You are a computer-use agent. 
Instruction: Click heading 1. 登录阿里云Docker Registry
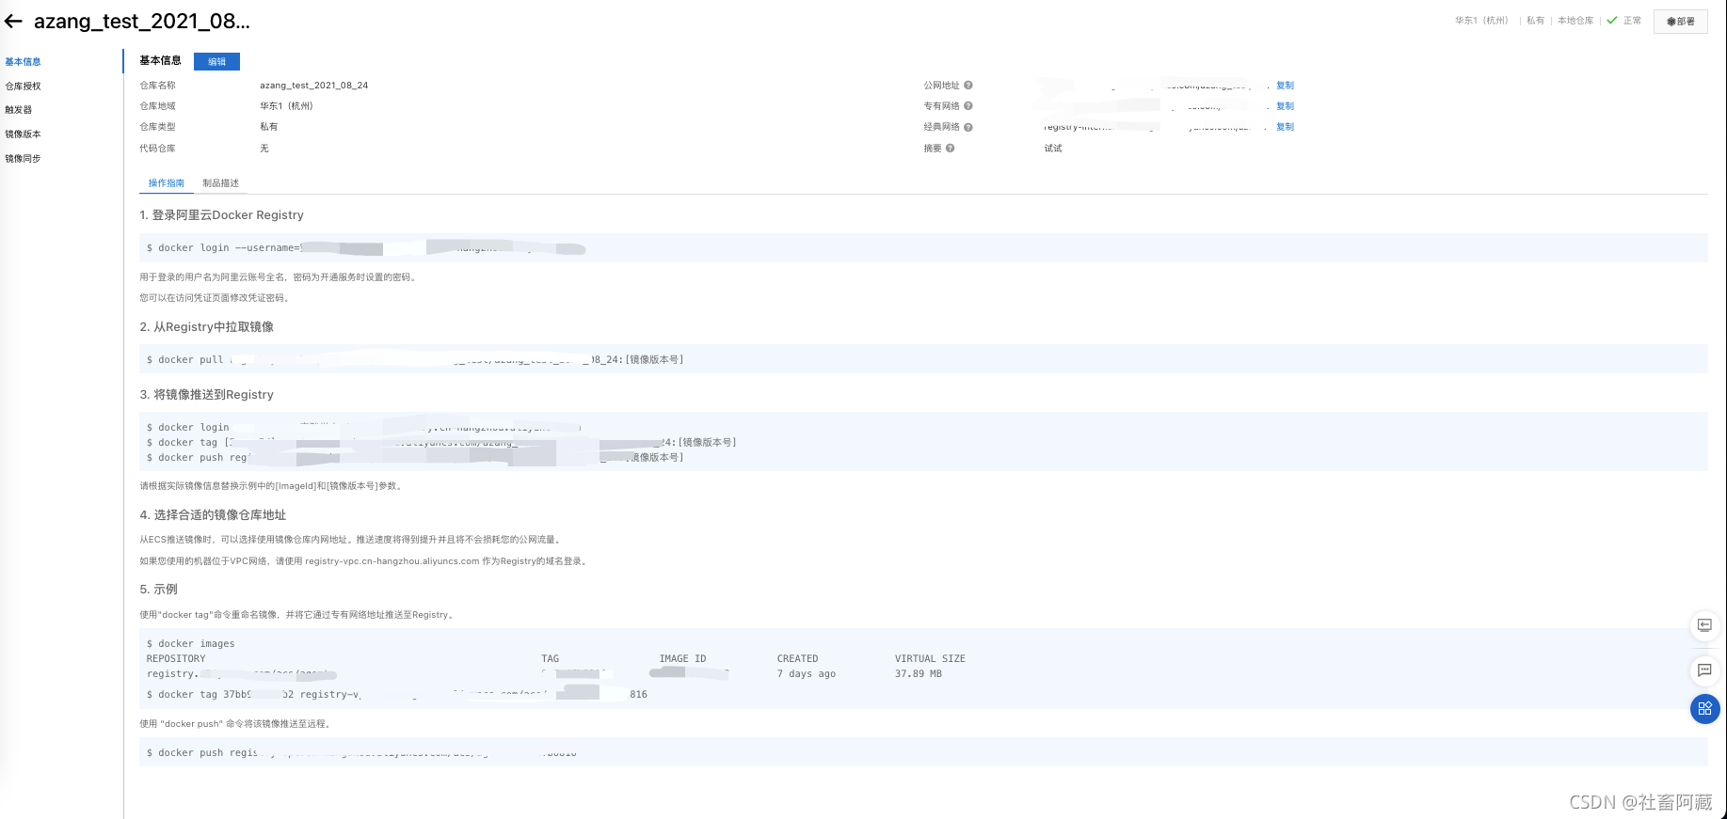click(222, 215)
